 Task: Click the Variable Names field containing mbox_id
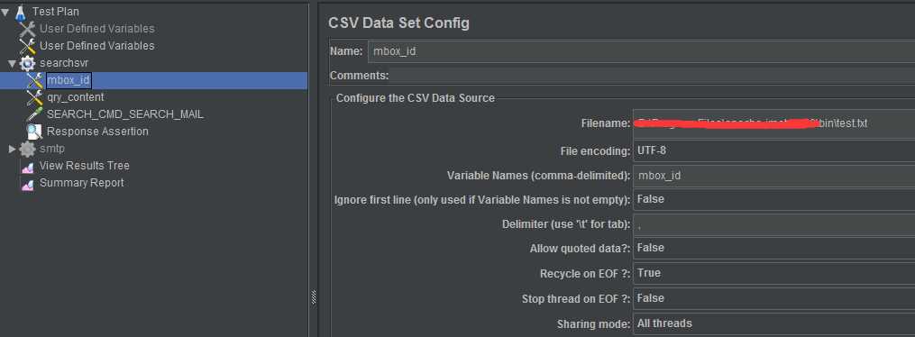(773, 175)
